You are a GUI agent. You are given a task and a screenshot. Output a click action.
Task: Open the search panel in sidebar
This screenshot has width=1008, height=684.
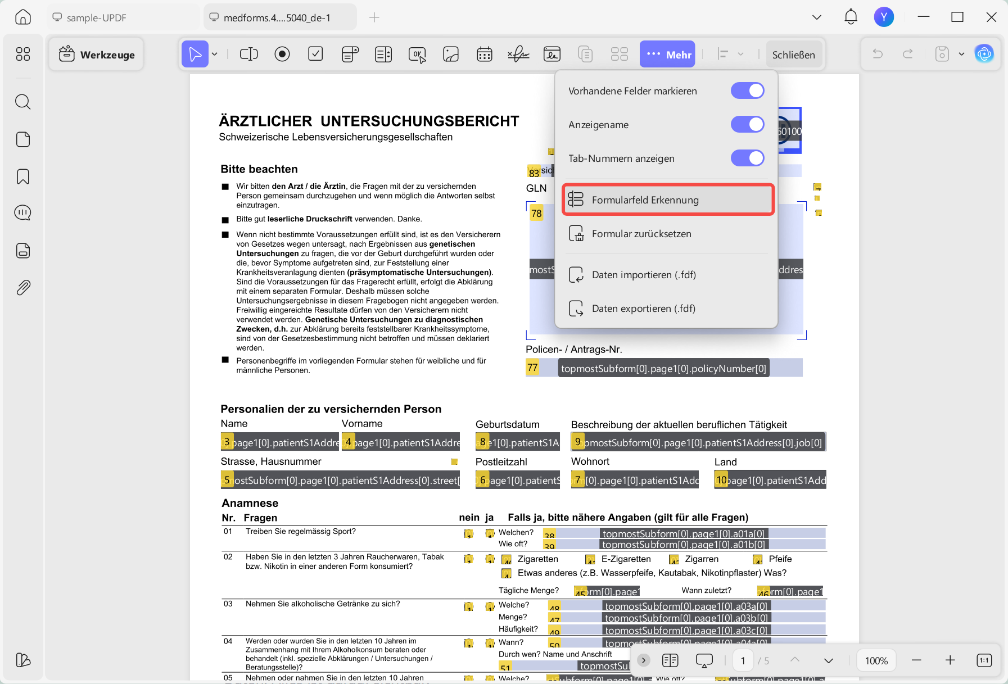pos(23,102)
